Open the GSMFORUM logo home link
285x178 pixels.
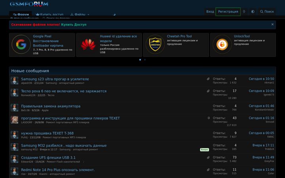point(29,4)
